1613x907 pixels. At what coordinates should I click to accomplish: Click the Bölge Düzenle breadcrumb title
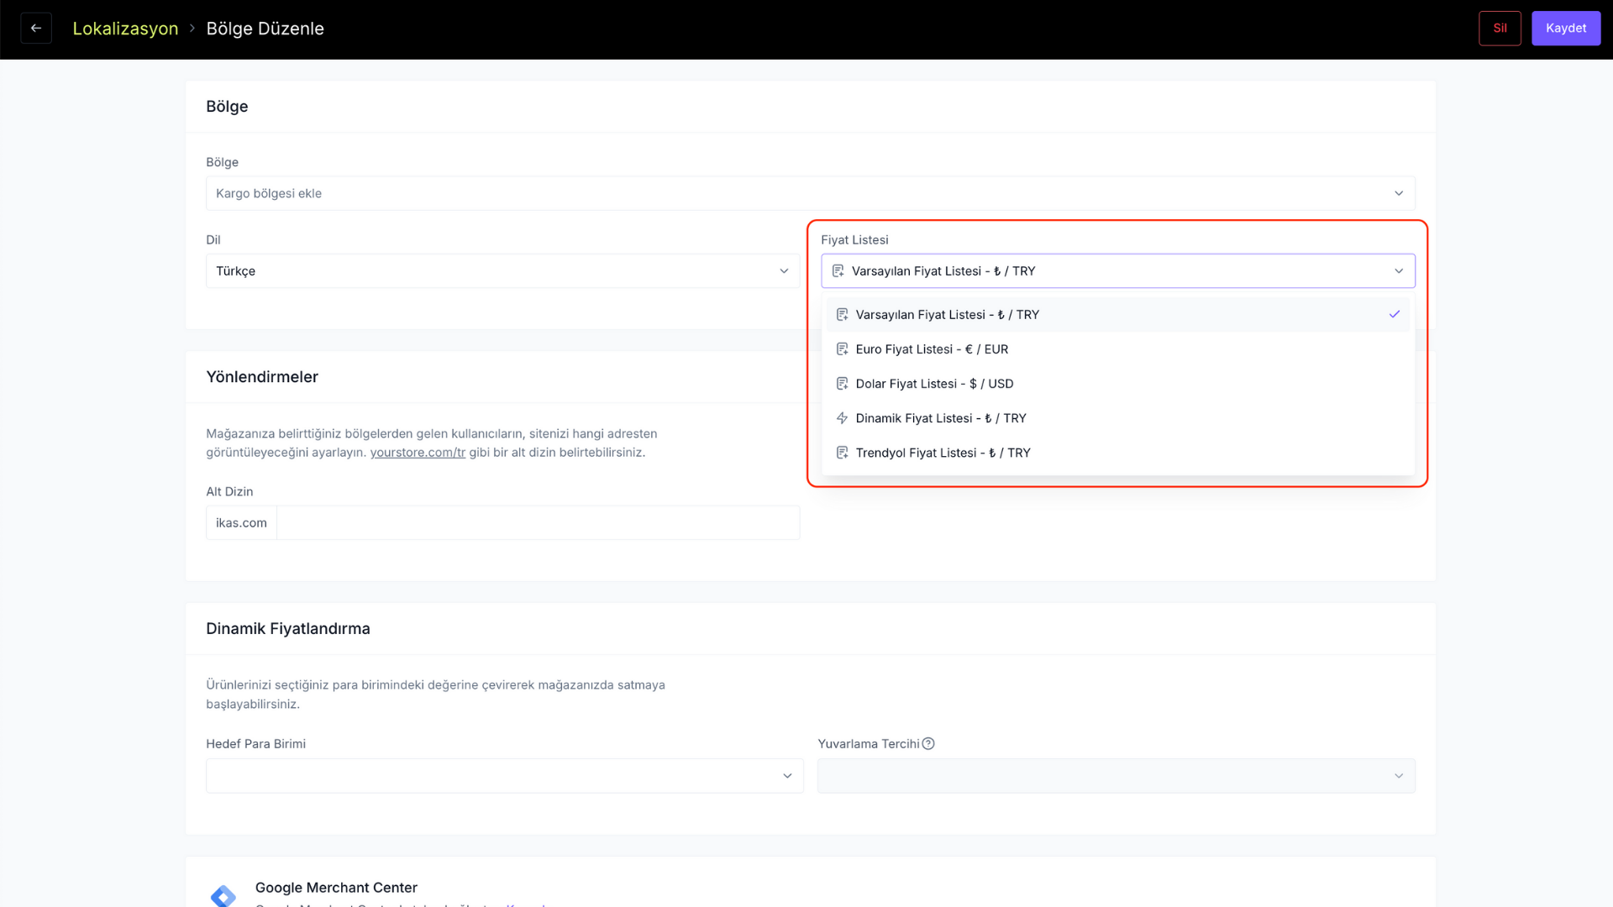click(265, 29)
